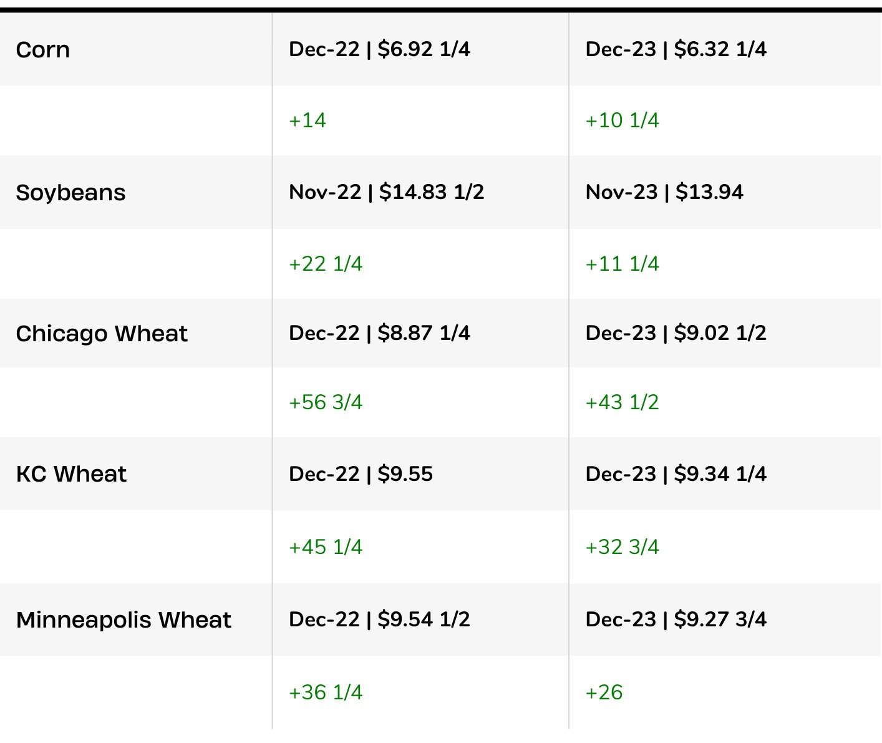Select the Soybeans commodity label

(70, 193)
